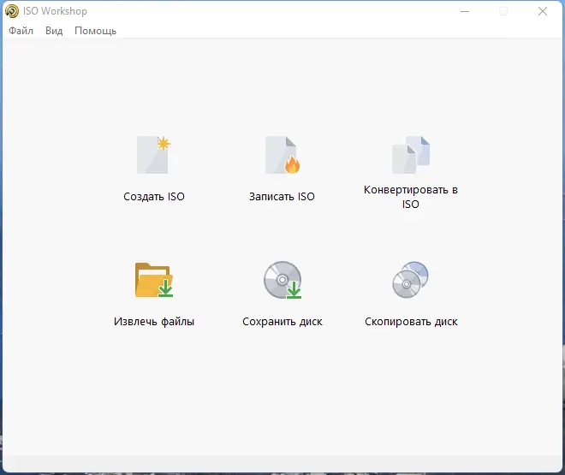Click the Сохранить диск disc icon

(x=282, y=280)
